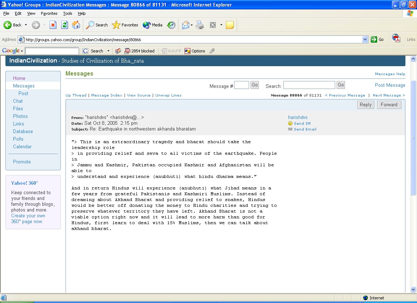417x303 pixels.
Task: Open the View menu
Action: [x=31, y=13]
